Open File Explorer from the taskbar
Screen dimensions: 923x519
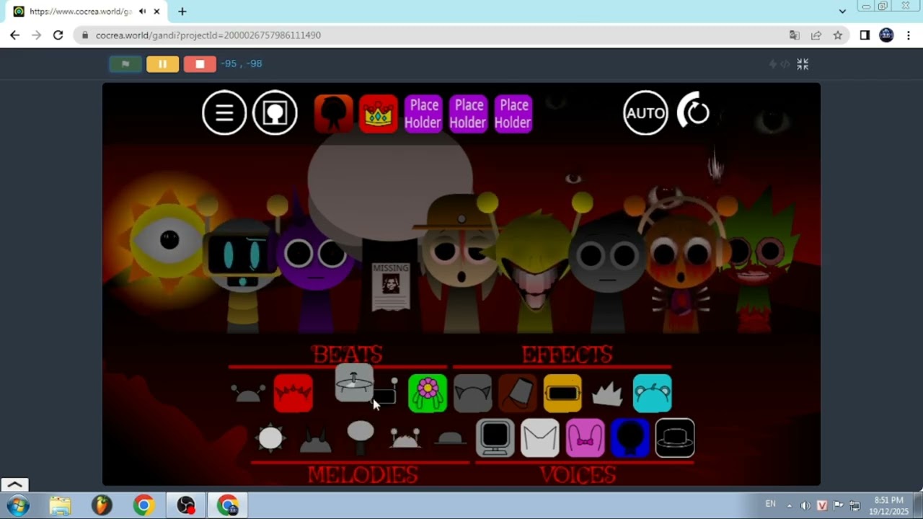coord(60,505)
